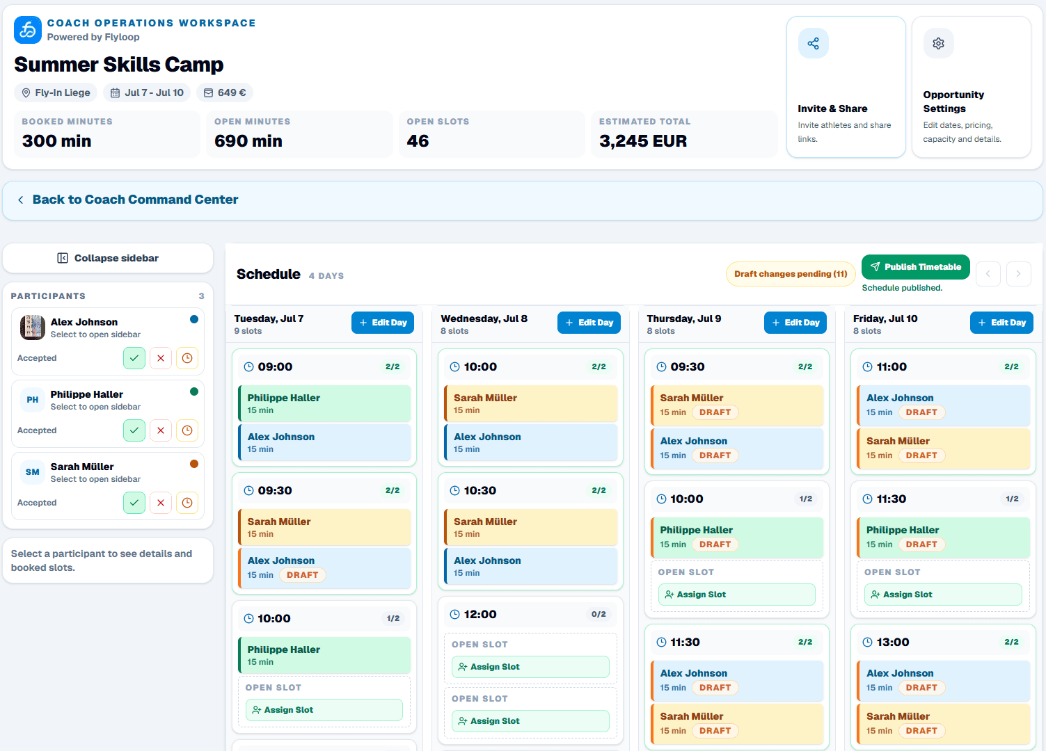Go to previous days with left arrow

[988, 274]
